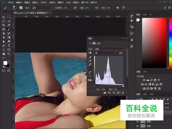Select the Gradient tool
The height and width of the screenshot is (129, 172).
(x=9, y=37)
